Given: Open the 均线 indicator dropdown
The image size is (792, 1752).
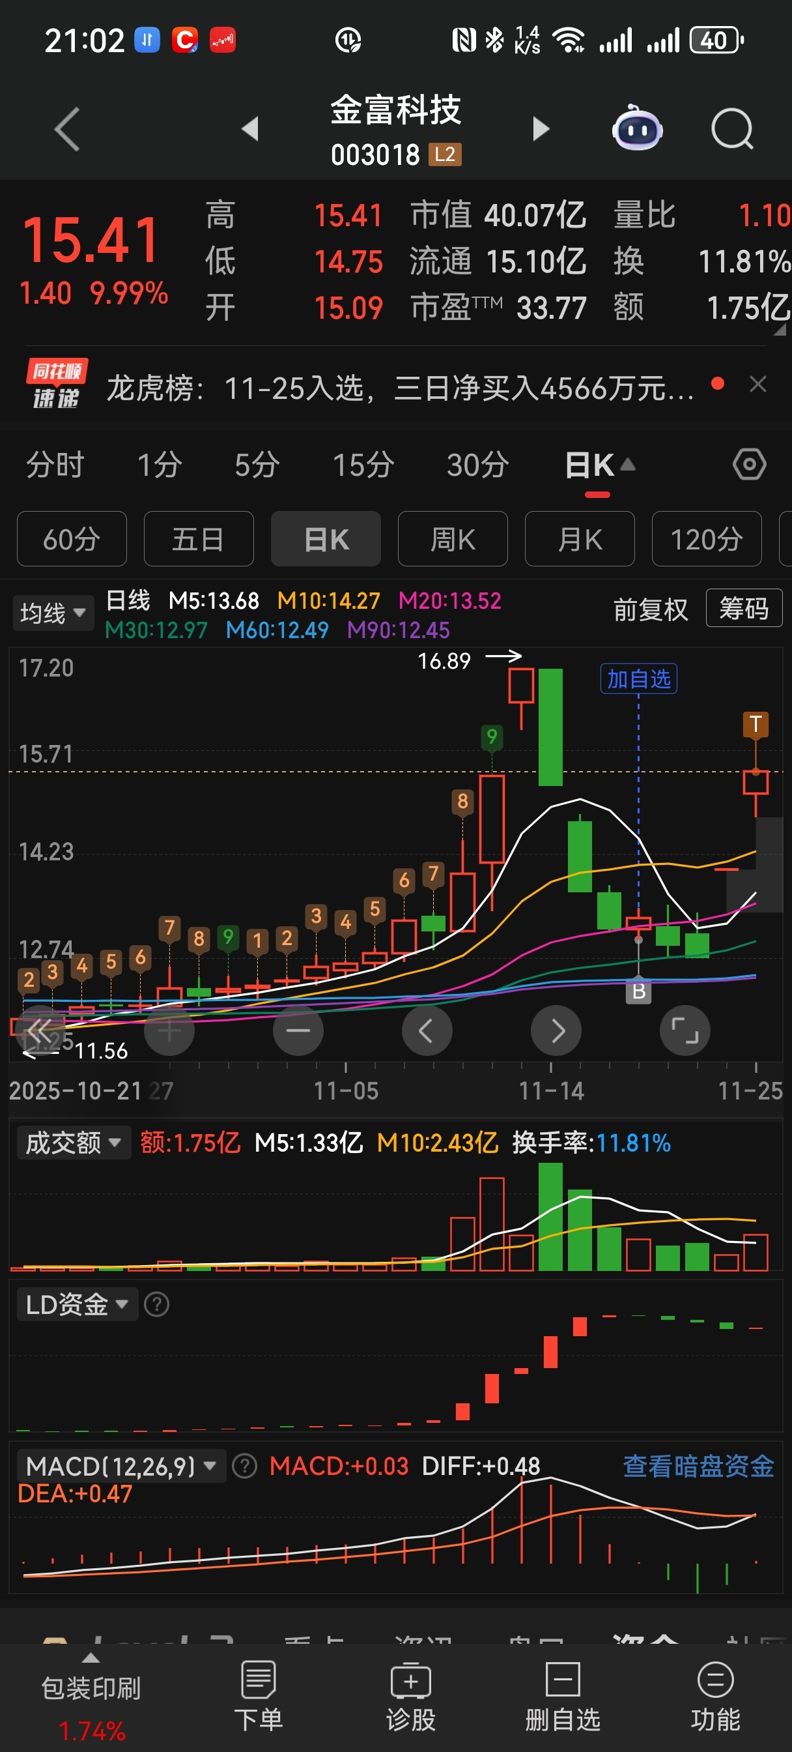Looking at the screenshot, I should point(53,613).
